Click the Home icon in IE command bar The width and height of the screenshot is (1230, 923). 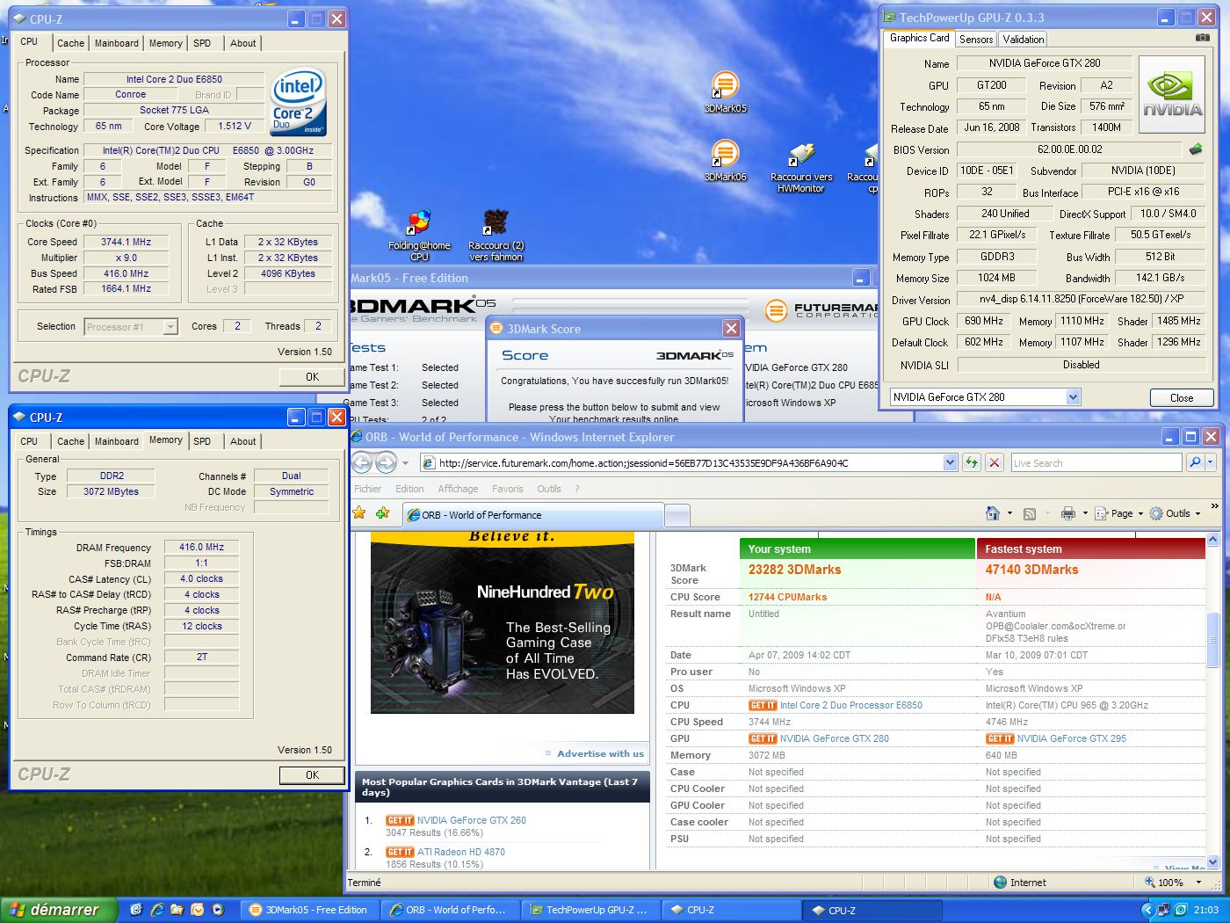click(x=993, y=513)
